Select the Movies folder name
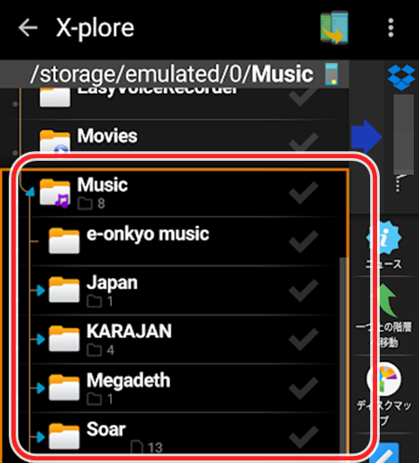Viewport: 419px width, 463px height. pos(107,135)
